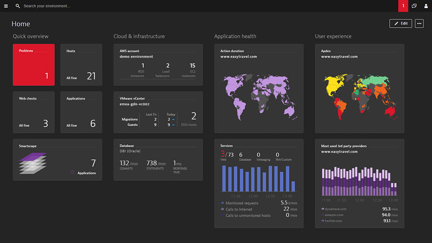The image size is (432, 243).
Task: Click the search magnifier icon
Action: click(18, 6)
